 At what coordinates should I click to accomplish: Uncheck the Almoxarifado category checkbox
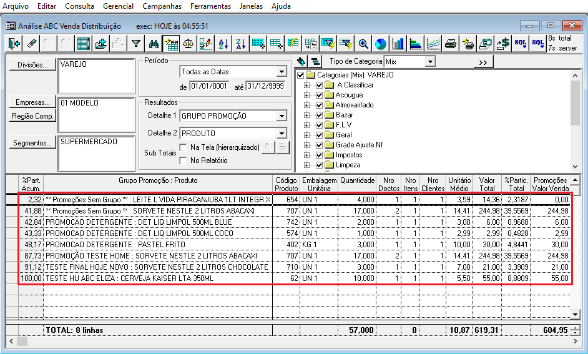[319, 105]
